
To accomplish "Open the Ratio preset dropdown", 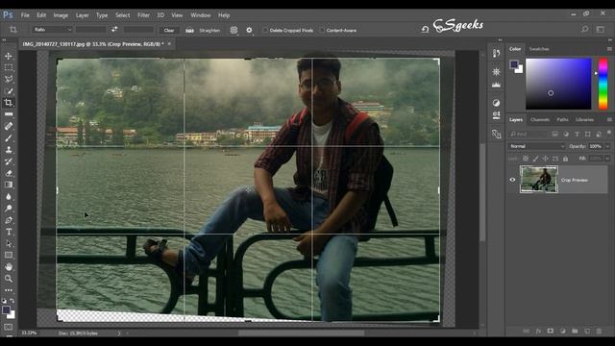I will pos(52,30).
